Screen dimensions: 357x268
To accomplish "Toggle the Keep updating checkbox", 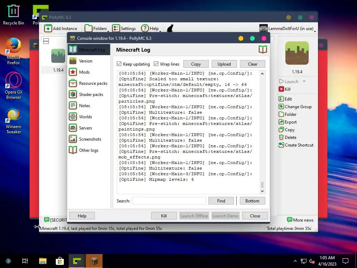I will (x=119, y=64).
